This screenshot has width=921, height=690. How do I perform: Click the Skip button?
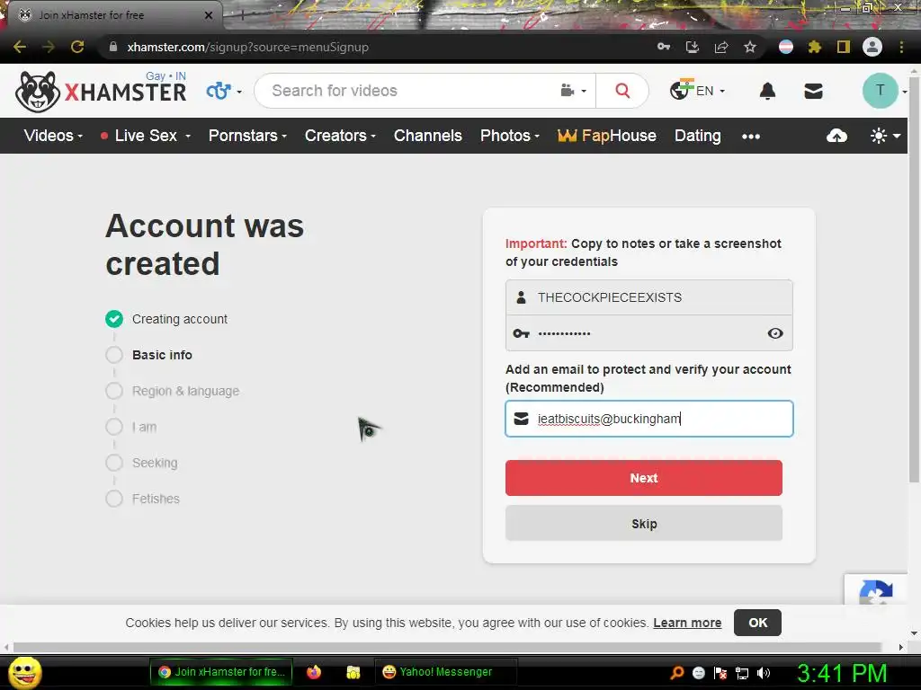click(644, 524)
